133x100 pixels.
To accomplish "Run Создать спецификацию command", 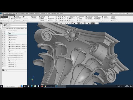I will point(98,17).
